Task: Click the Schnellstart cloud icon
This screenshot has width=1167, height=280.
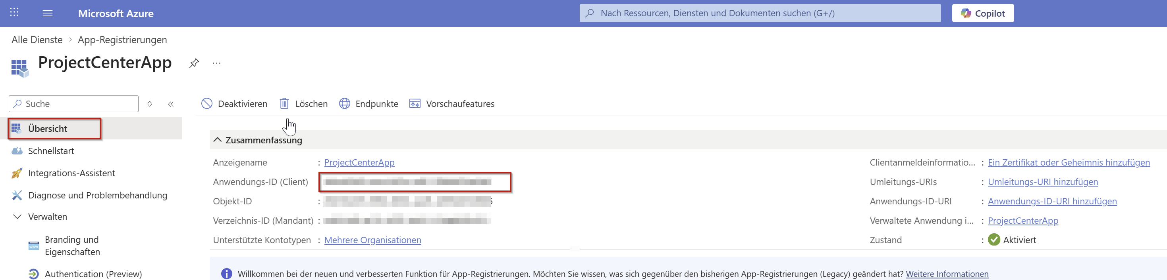Action: tap(17, 151)
